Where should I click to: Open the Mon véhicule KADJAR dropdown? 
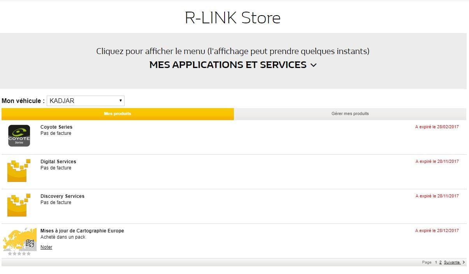coord(86,101)
